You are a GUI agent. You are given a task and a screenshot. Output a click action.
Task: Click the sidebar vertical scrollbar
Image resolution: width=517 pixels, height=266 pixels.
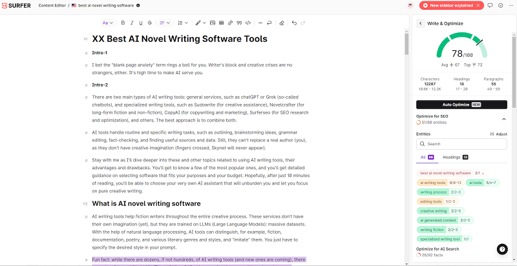tap(514, 72)
